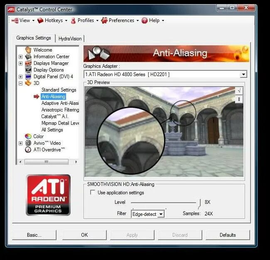Select Anti-Aliasing in tree
This screenshot has height=260, width=270.
54,97
